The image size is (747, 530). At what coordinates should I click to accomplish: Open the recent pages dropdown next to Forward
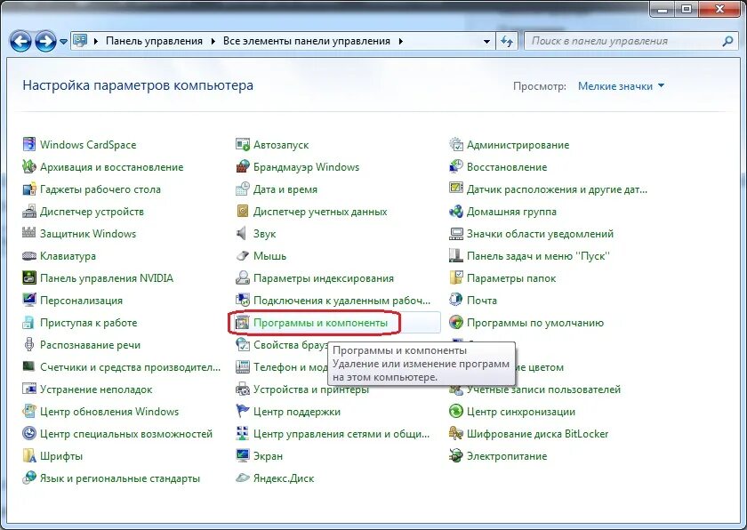[x=63, y=42]
